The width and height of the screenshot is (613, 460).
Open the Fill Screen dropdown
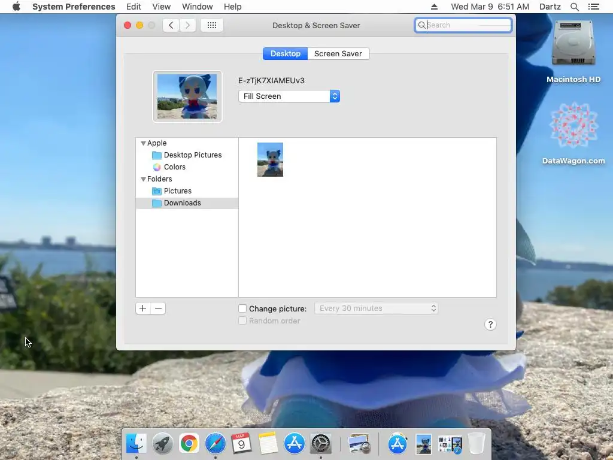(x=289, y=96)
